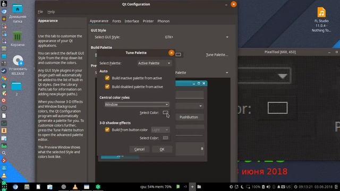Click the white document icon in the taskbar
This screenshot has width=340, height=191.
coord(38,187)
